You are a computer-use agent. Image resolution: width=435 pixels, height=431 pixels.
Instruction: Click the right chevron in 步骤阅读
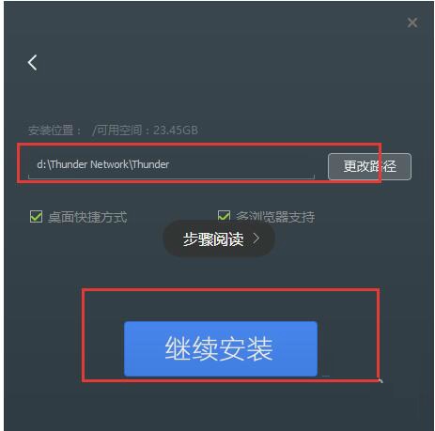click(256, 239)
